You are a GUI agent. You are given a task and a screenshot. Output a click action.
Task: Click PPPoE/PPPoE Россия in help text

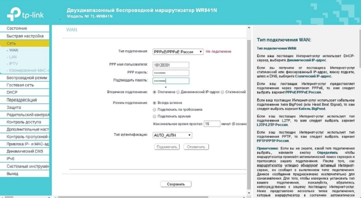coord(303,92)
